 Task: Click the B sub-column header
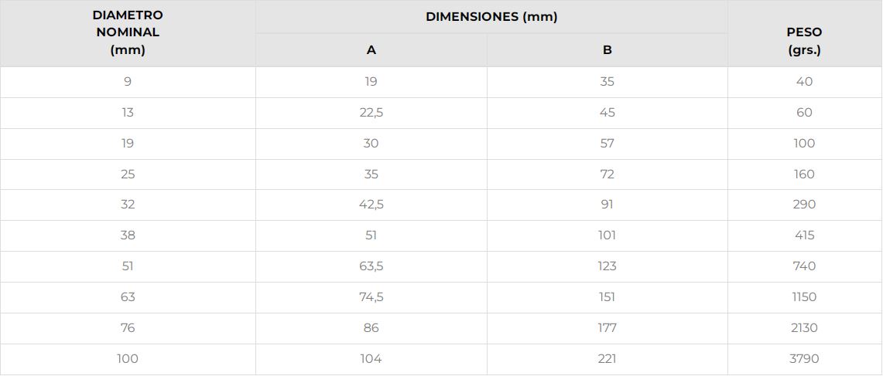tap(607, 50)
